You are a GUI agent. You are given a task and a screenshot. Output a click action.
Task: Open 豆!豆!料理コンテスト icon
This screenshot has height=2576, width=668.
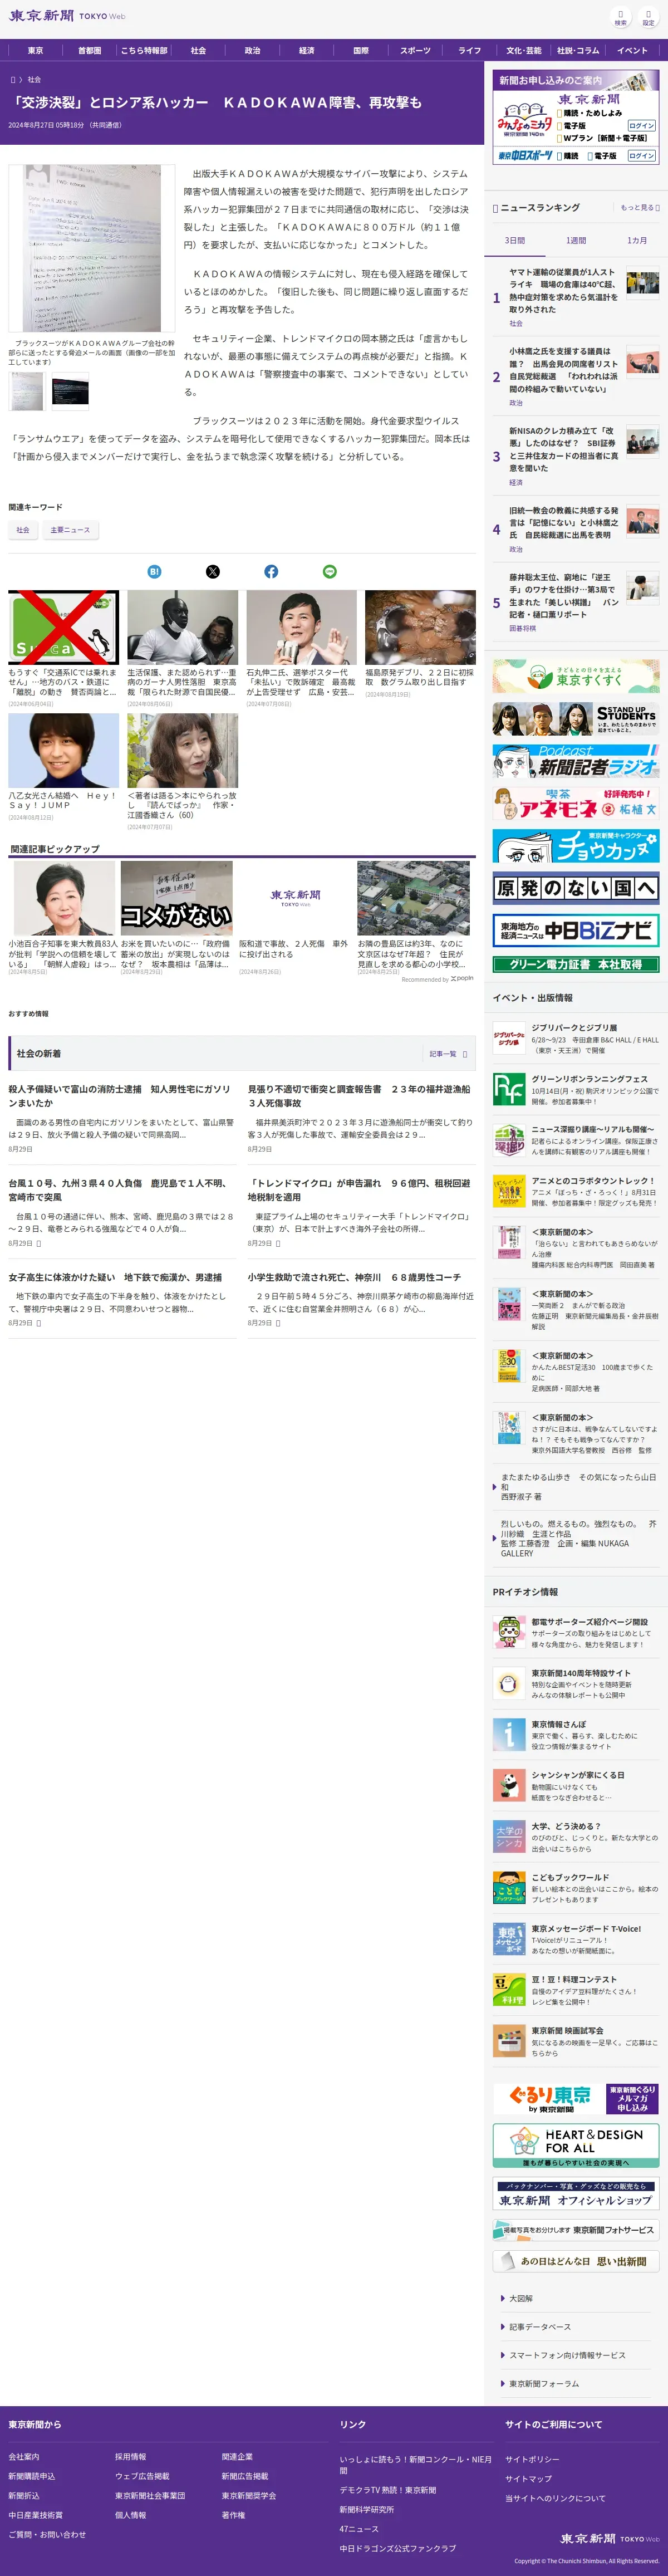[x=509, y=1990]
